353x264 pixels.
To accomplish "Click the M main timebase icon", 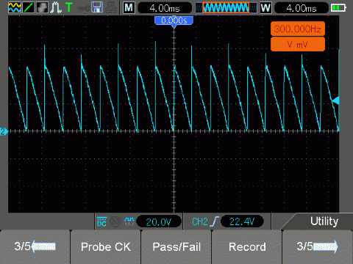I will pos(129,8).
